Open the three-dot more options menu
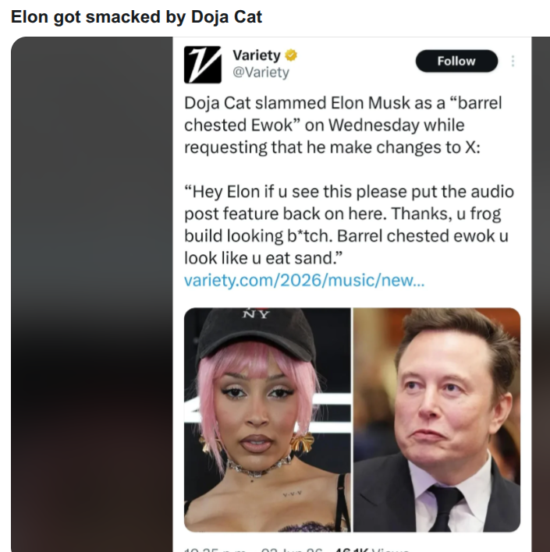This screenshot has height=552, width=550. point(513,62)
